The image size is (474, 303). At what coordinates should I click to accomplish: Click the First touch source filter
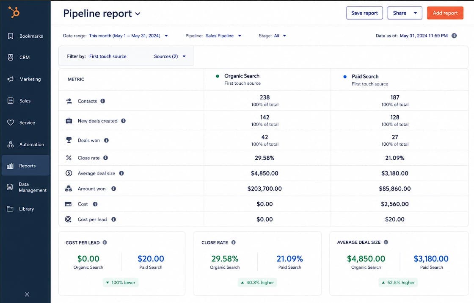[x=107, y=56]
